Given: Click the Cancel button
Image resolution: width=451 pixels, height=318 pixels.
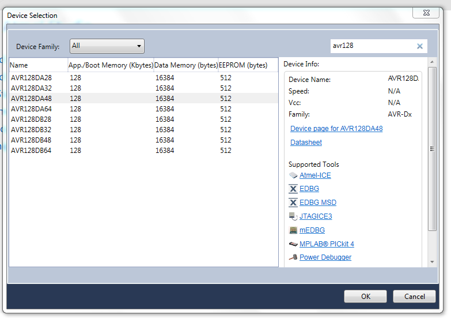Looking at the screenshot, I should 414,297.
